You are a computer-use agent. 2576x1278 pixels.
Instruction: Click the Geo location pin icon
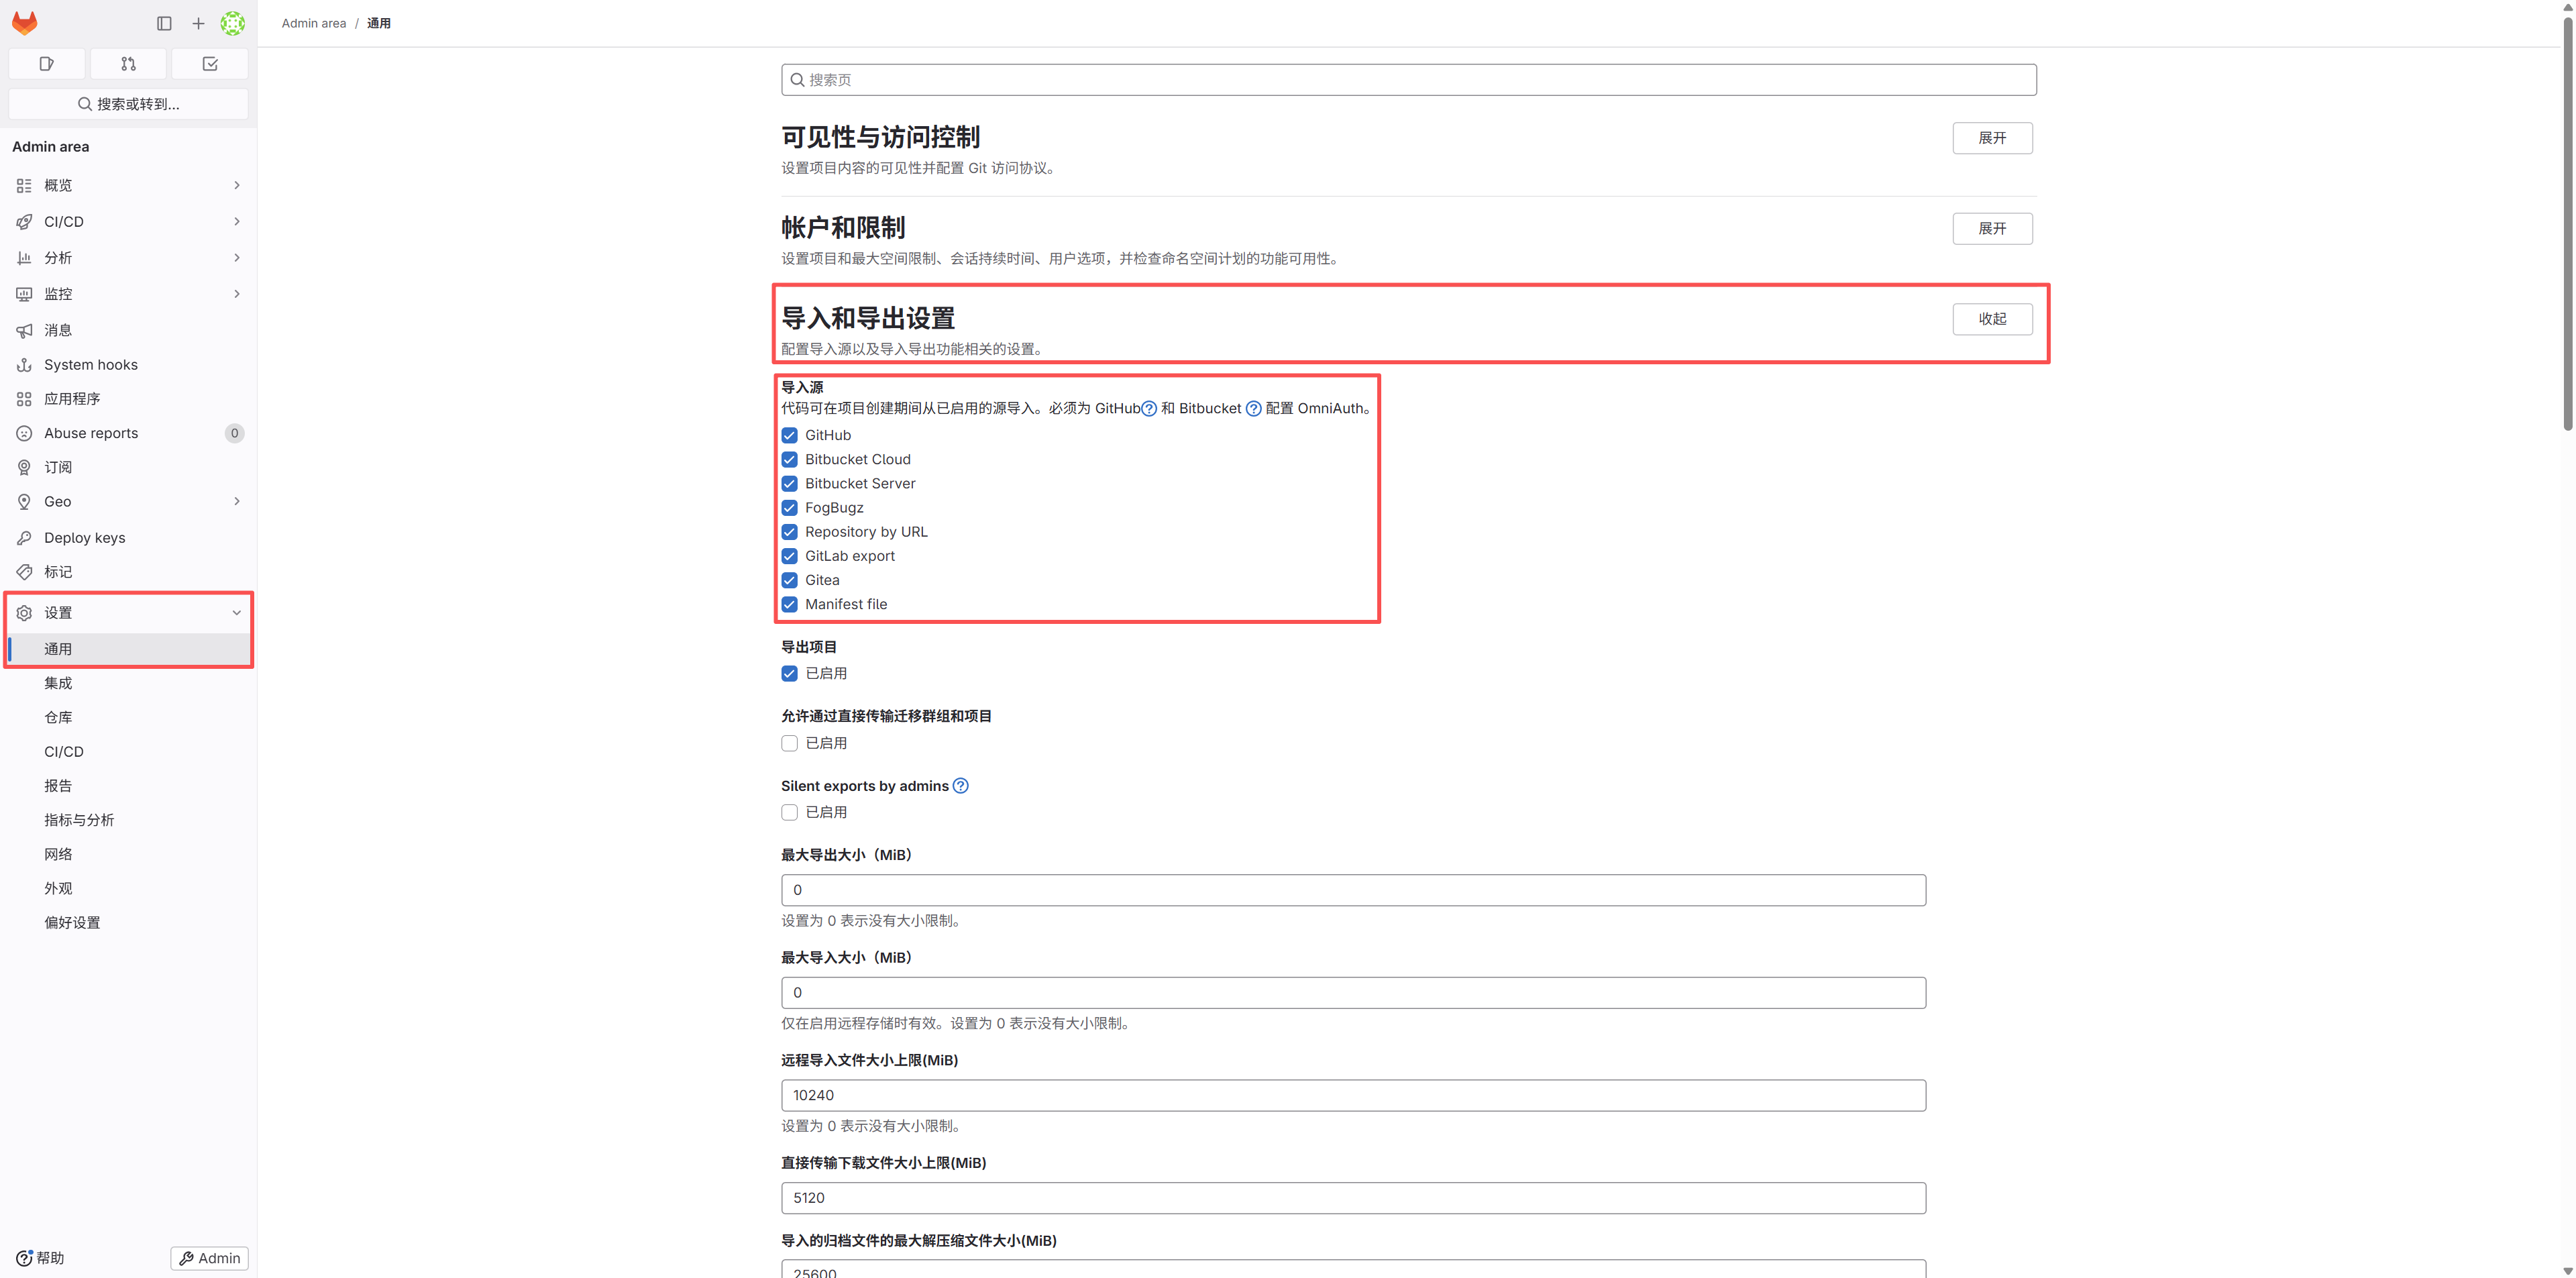(24, 502)
